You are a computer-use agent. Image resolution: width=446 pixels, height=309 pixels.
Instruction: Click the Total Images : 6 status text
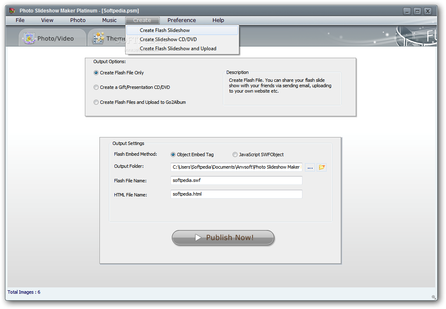[24, 292]
